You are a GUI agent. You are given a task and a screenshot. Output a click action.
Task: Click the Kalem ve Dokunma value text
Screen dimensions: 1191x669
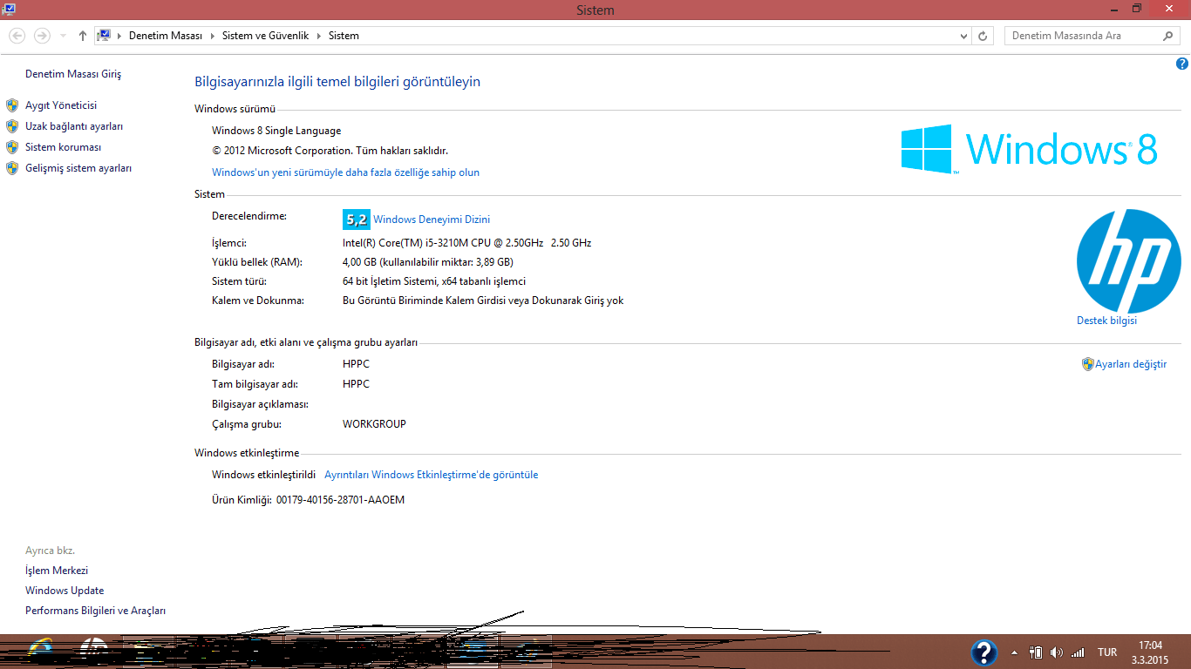(483, 301)
